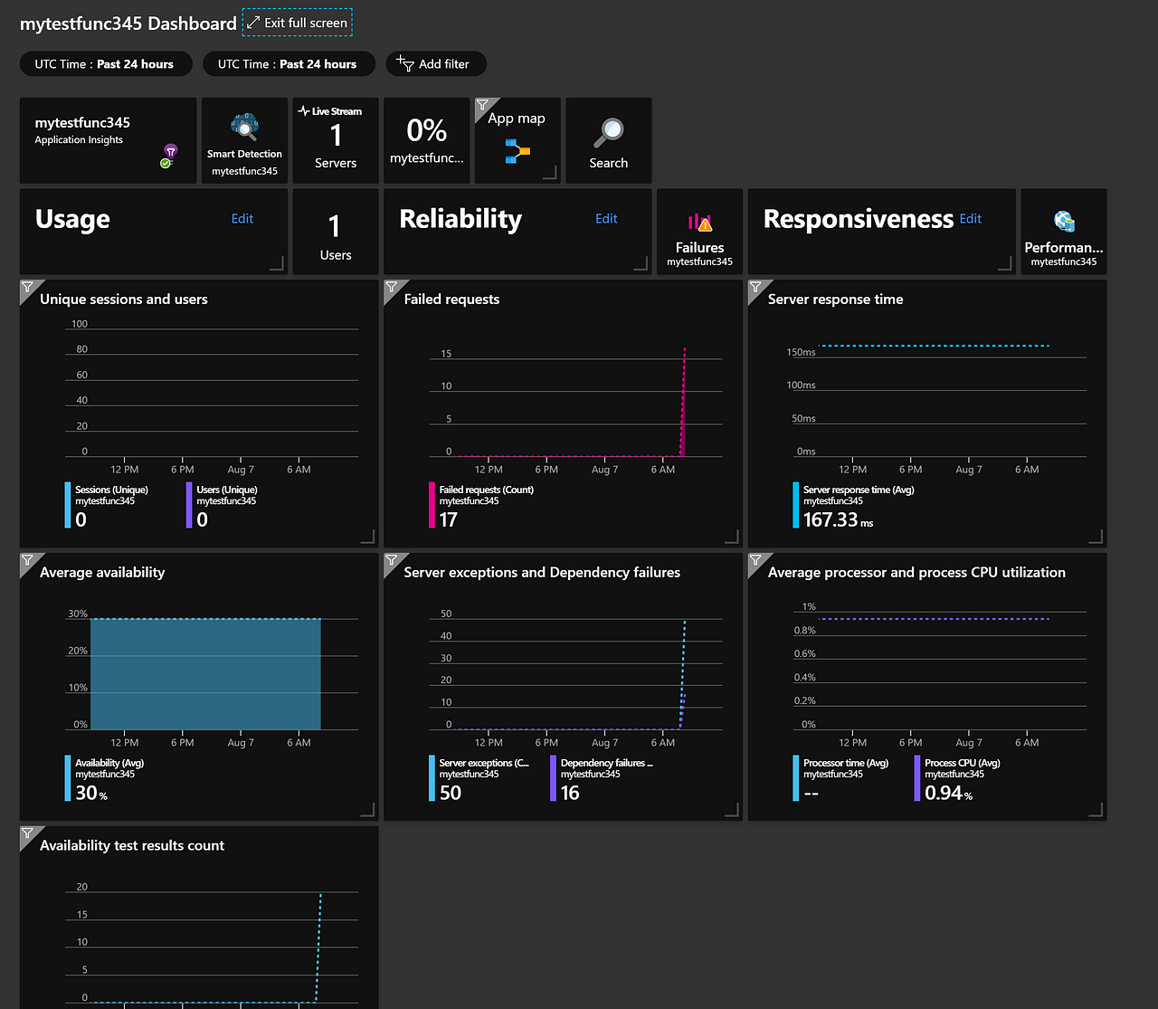The height and width of the screenshot is (1009, 1158).
Task: Edit the Usage section
Action: 242,219
